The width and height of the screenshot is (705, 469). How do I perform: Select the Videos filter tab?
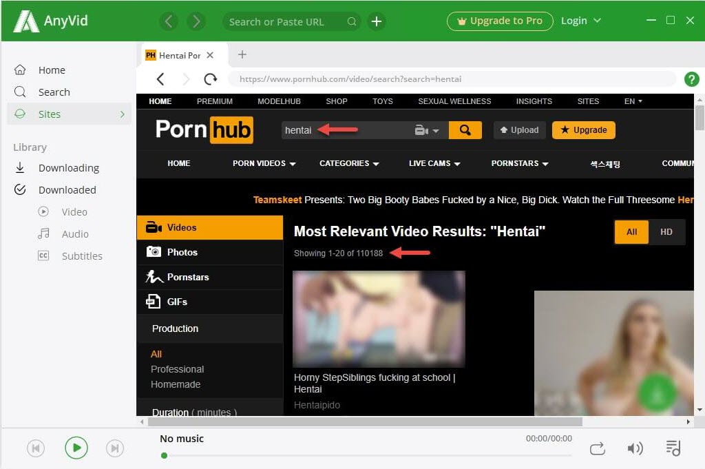[x=210, y=227]
